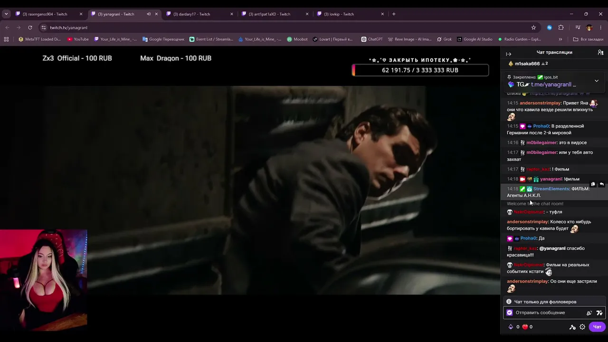Open the Shazam extension icon
Screen dimensions: 608x342
click(x=550, y=28)
